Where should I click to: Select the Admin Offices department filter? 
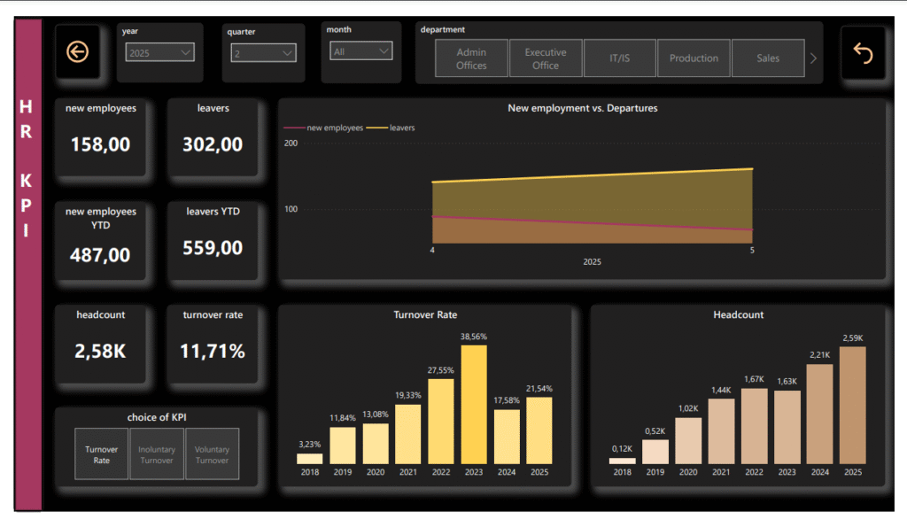click(x=471, y=58)
